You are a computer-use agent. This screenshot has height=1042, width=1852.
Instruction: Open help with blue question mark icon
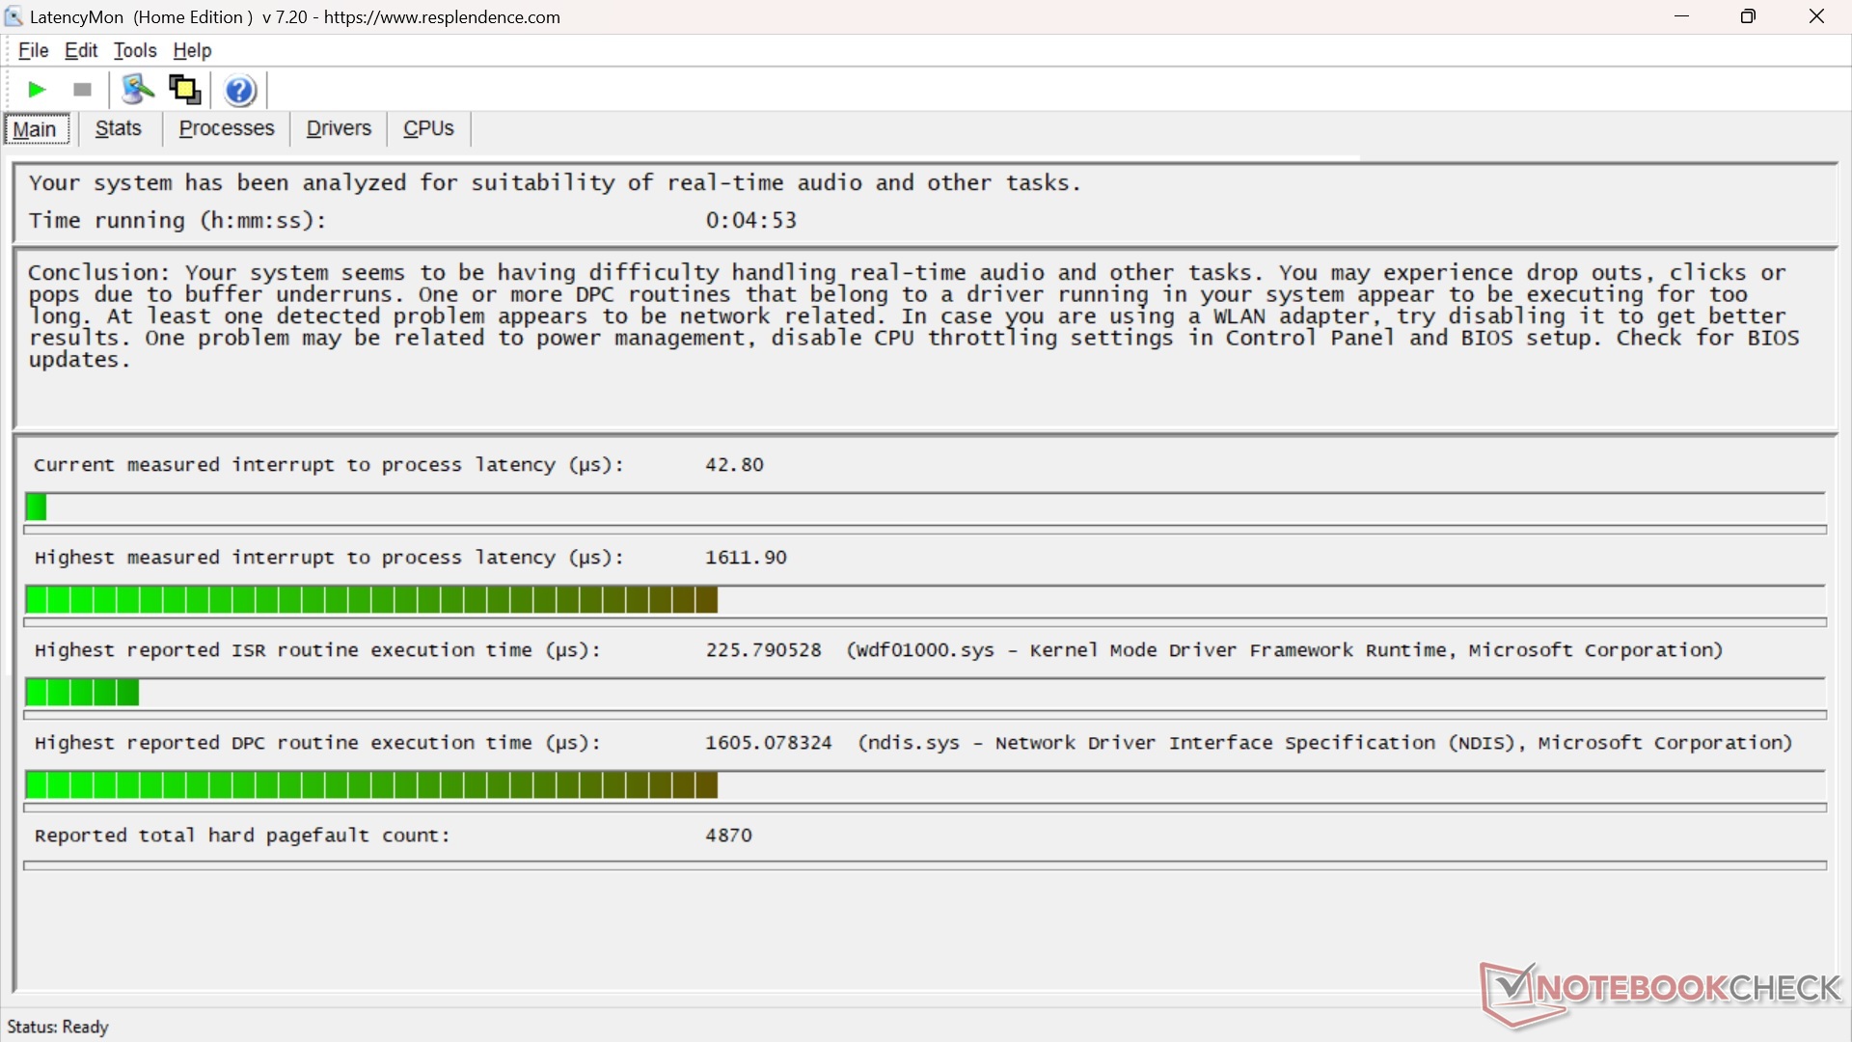click(x=240, y=90)
